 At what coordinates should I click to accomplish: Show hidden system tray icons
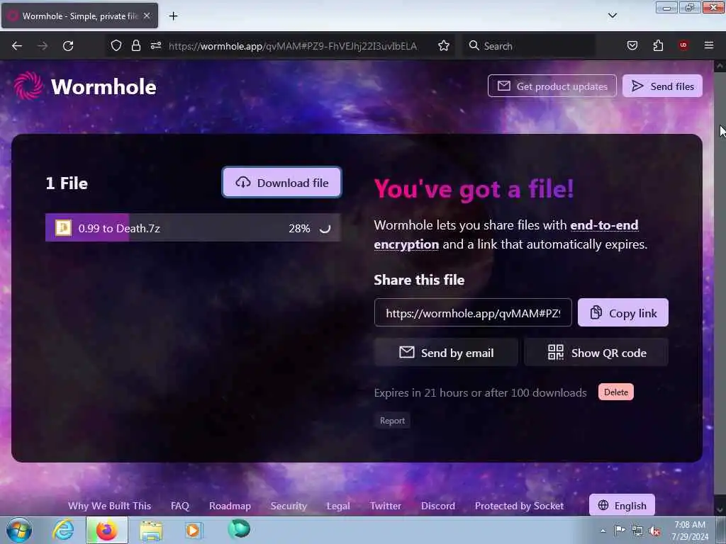coord(603,531)
